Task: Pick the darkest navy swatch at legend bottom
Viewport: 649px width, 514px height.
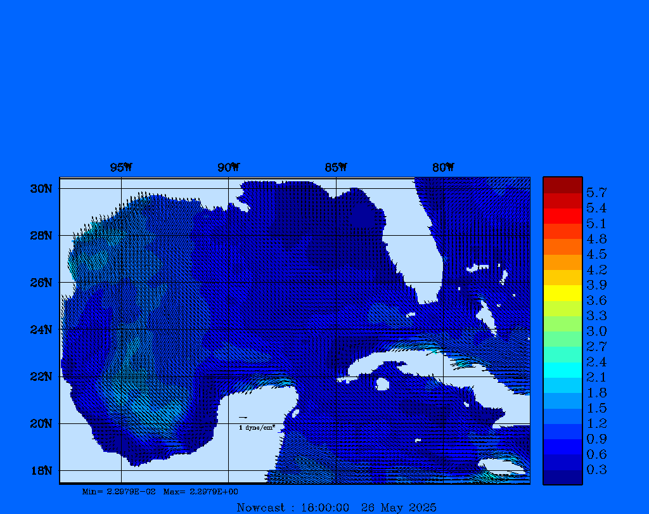Action: click(562, 477)
